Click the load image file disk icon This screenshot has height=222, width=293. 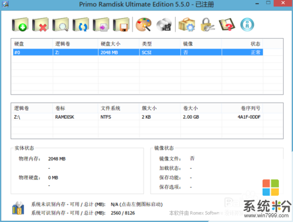point(101,25)
